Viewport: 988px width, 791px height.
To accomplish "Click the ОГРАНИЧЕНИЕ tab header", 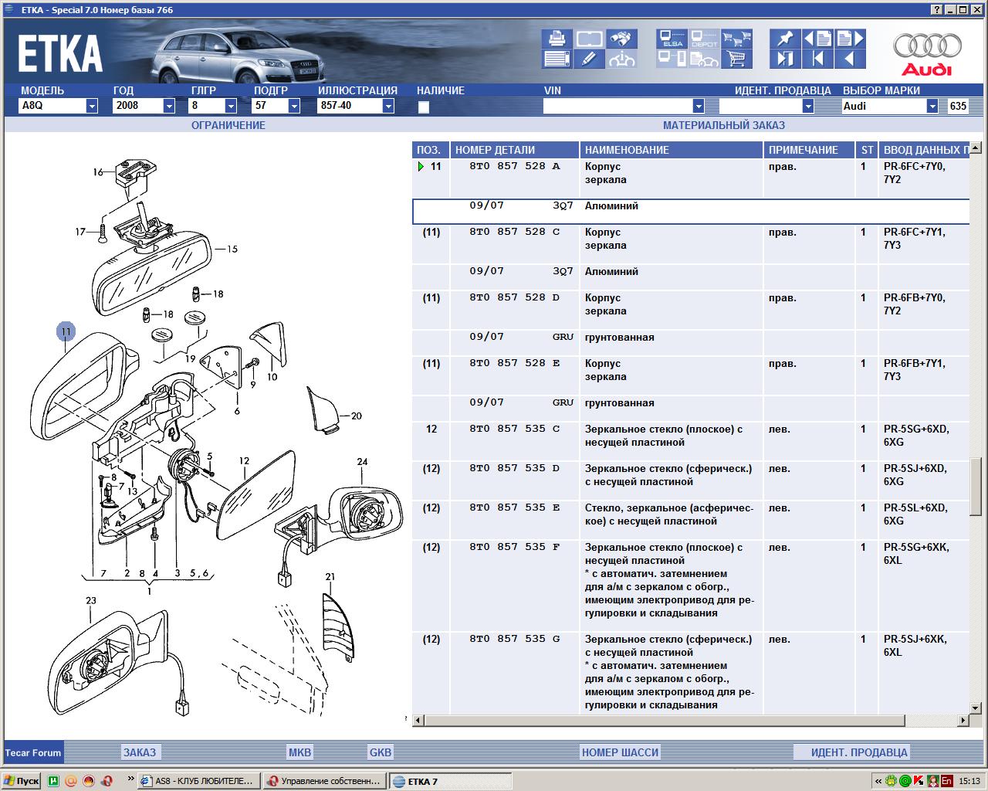I will (x=228, y=125).
